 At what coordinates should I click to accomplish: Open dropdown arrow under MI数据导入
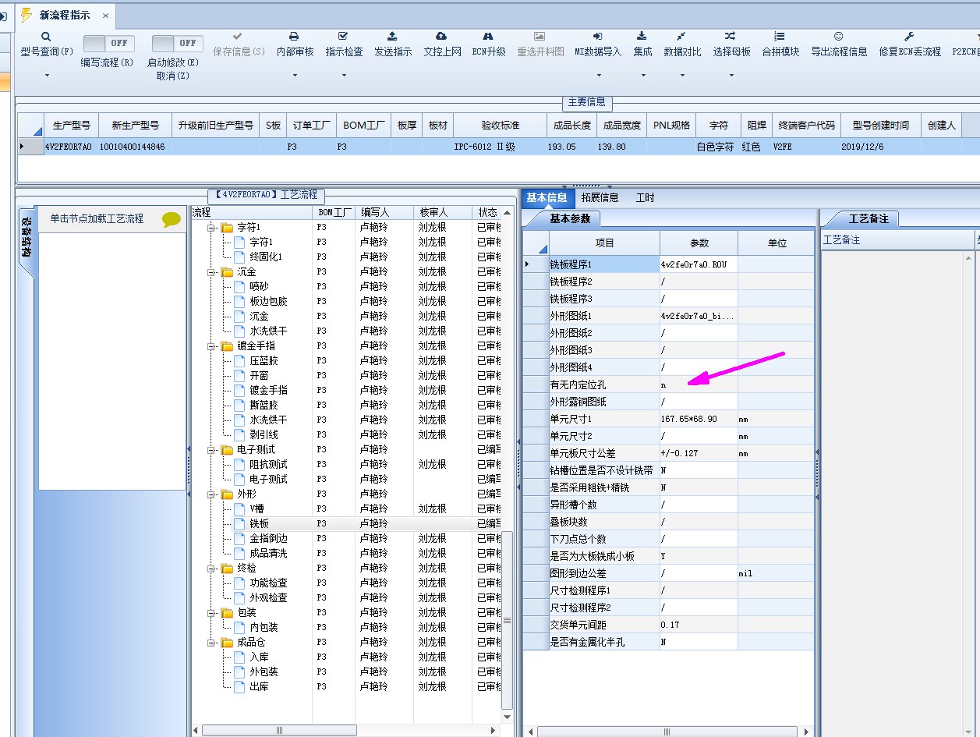click(x=599, y=76)
